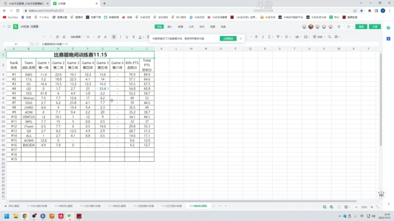Switch to the 11.15 formal server training sheet tab
Screen dimensions: 394x221
coord(171,206)
